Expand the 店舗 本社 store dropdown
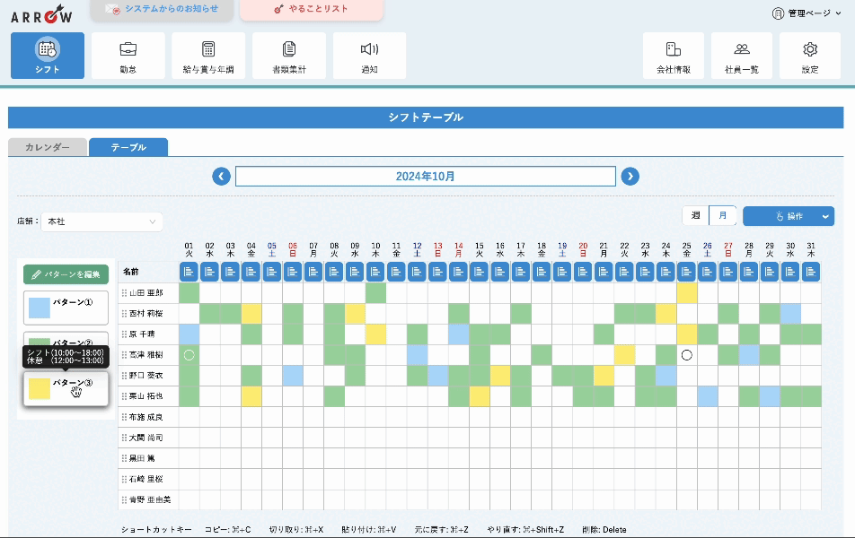 pyautogui.click(x=101, y=221)
